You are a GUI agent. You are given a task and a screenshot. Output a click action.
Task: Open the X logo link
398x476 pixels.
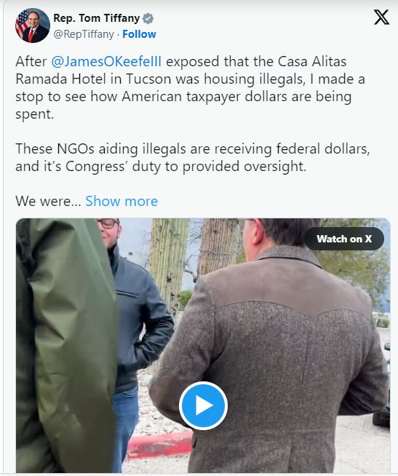pos(381,17)
